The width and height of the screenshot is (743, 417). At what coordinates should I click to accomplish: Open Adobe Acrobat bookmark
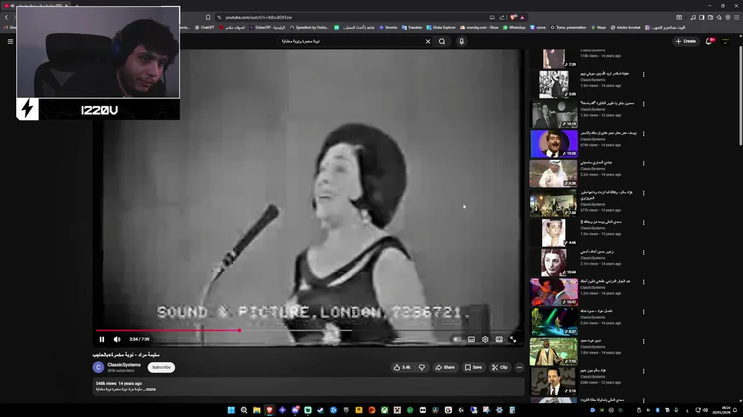tap(625, 27)
